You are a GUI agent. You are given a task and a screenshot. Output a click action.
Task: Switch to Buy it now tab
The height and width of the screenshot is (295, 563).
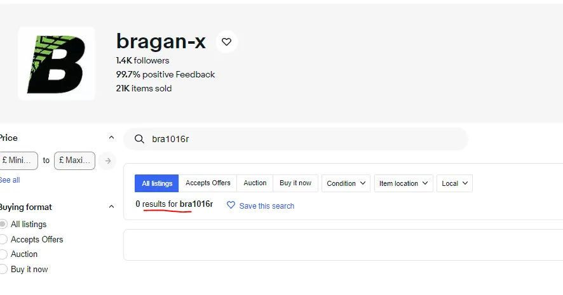pos(295,183)
